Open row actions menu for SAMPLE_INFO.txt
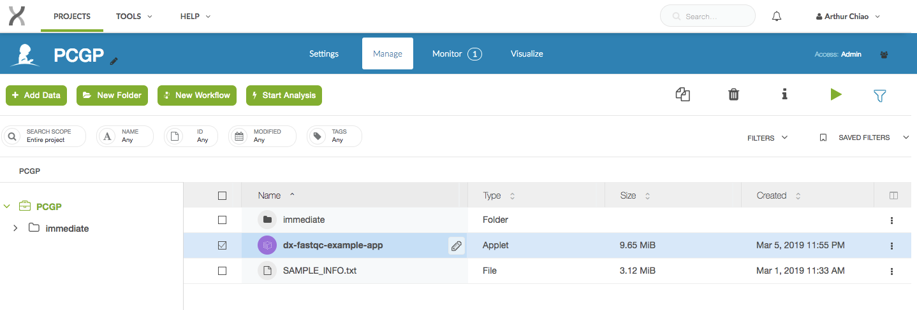Screen dimensions: 917x310 891,271
